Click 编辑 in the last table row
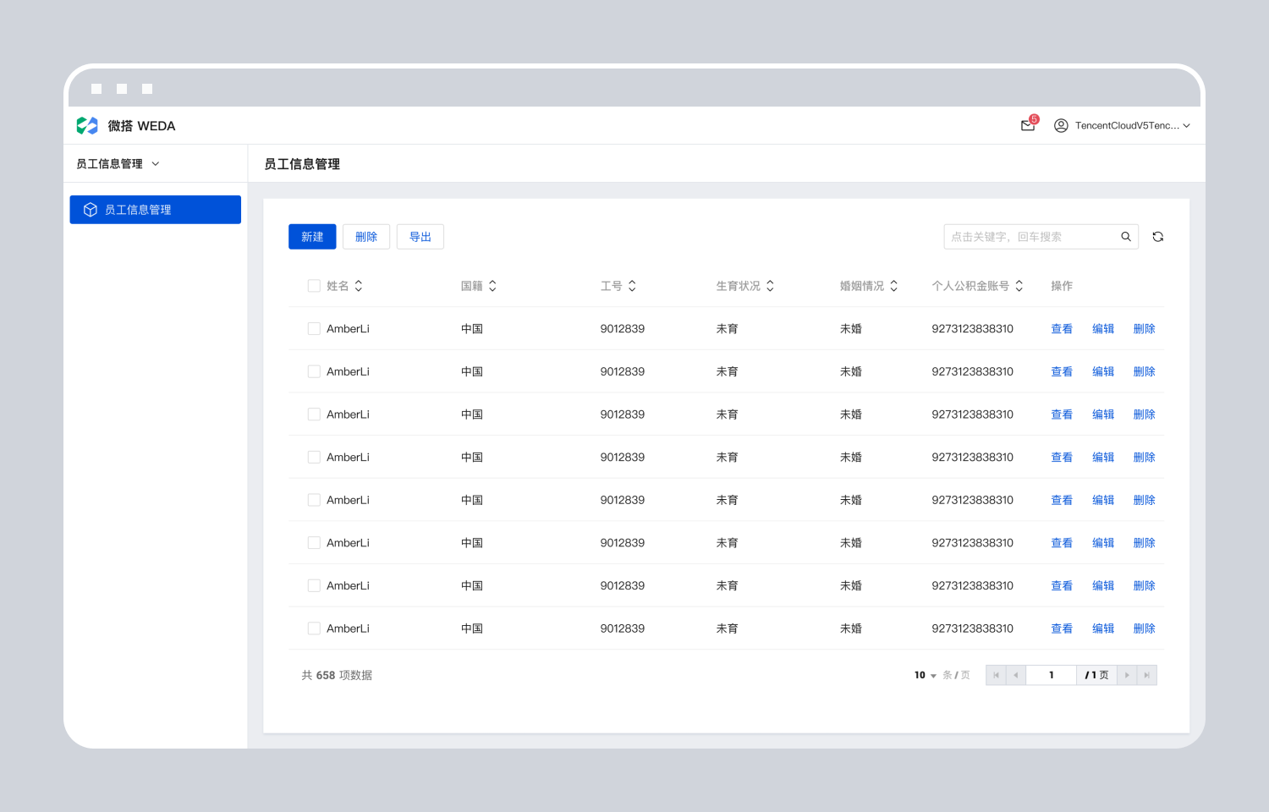 1103,628
